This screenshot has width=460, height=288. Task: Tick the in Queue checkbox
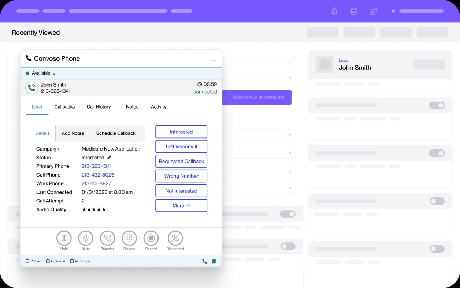48,261
